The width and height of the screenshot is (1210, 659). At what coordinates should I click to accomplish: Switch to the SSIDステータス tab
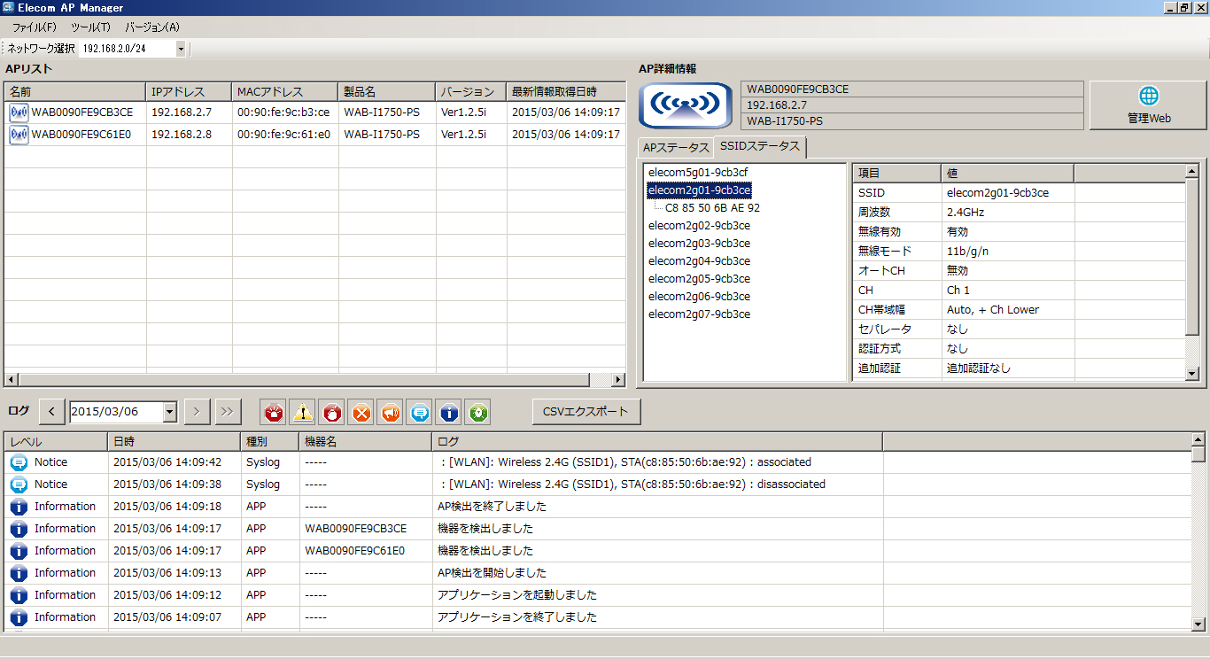pyautogui.click(x=760, y=146)
